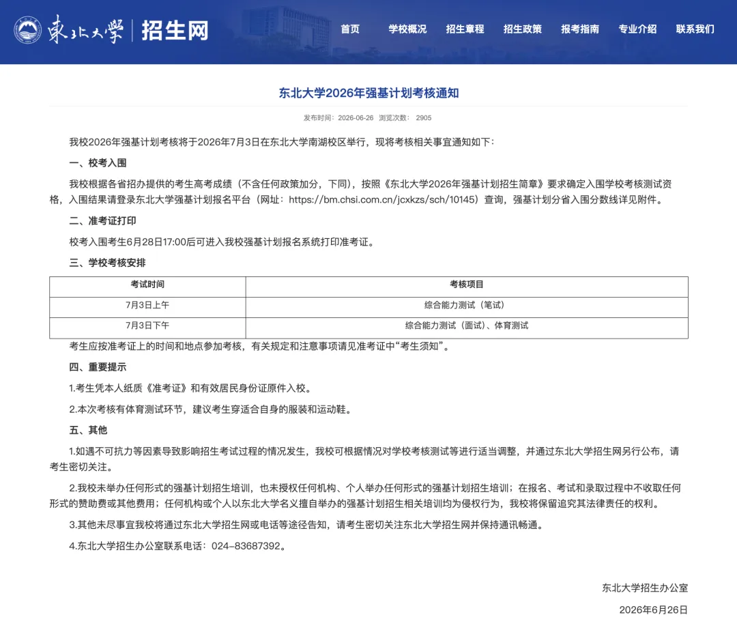Click the closing date 2026年6月26日
Image resolution: width=737 pixels, height=632 pixels.
(653, 610)
